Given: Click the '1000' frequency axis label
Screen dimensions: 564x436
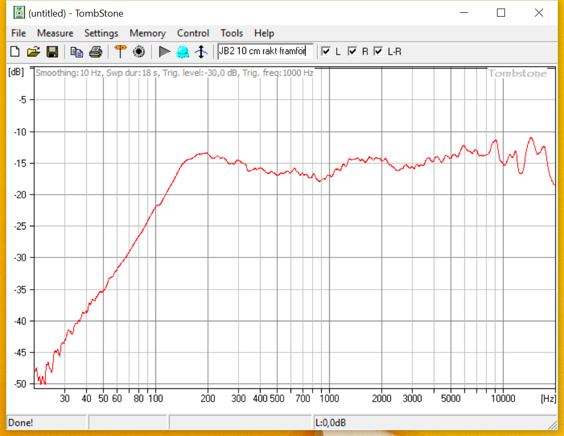Looking at the screenshot, I should click(330, 398).
